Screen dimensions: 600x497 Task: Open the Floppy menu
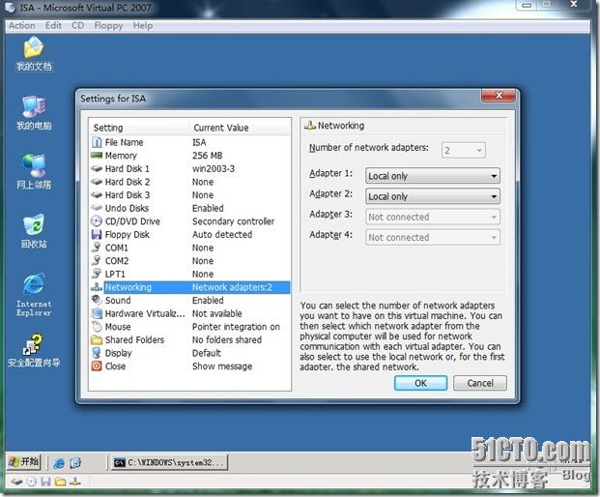(x=108, y=26)
